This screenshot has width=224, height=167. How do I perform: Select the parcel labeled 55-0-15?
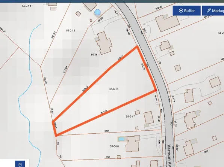point(71,30)
